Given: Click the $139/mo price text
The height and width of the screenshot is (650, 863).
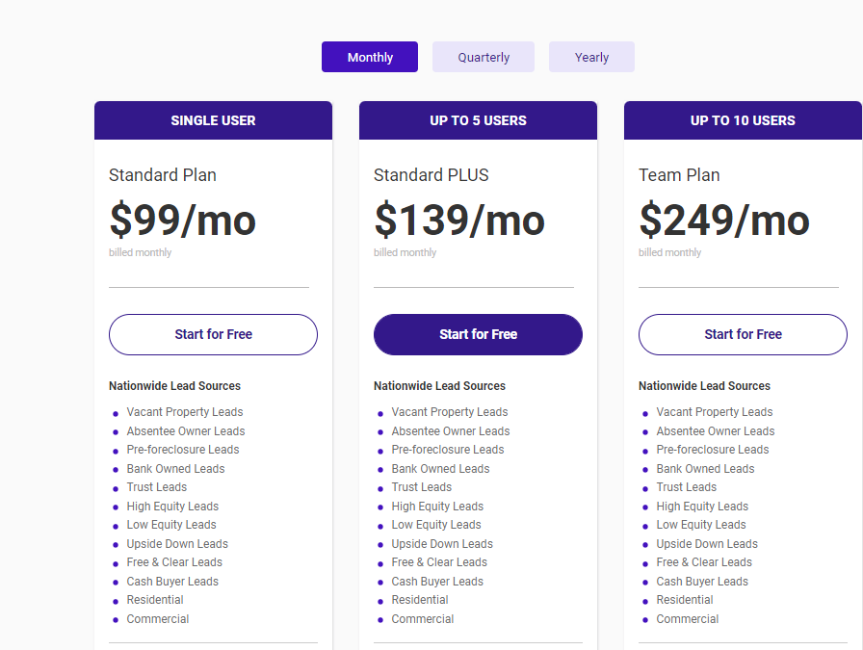Looking at the screenshot, I should pyautogui.click(x=459, y=221).
